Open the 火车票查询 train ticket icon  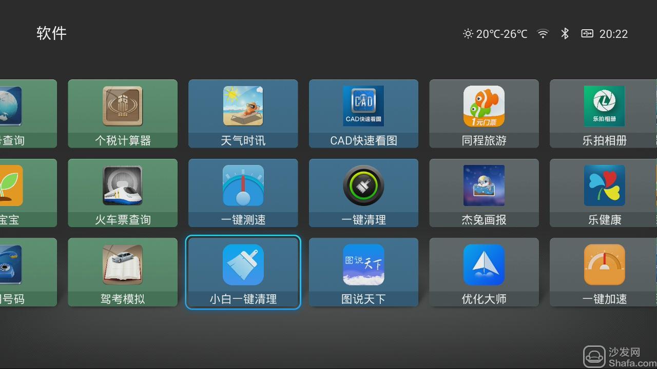[x=123, y=186]
